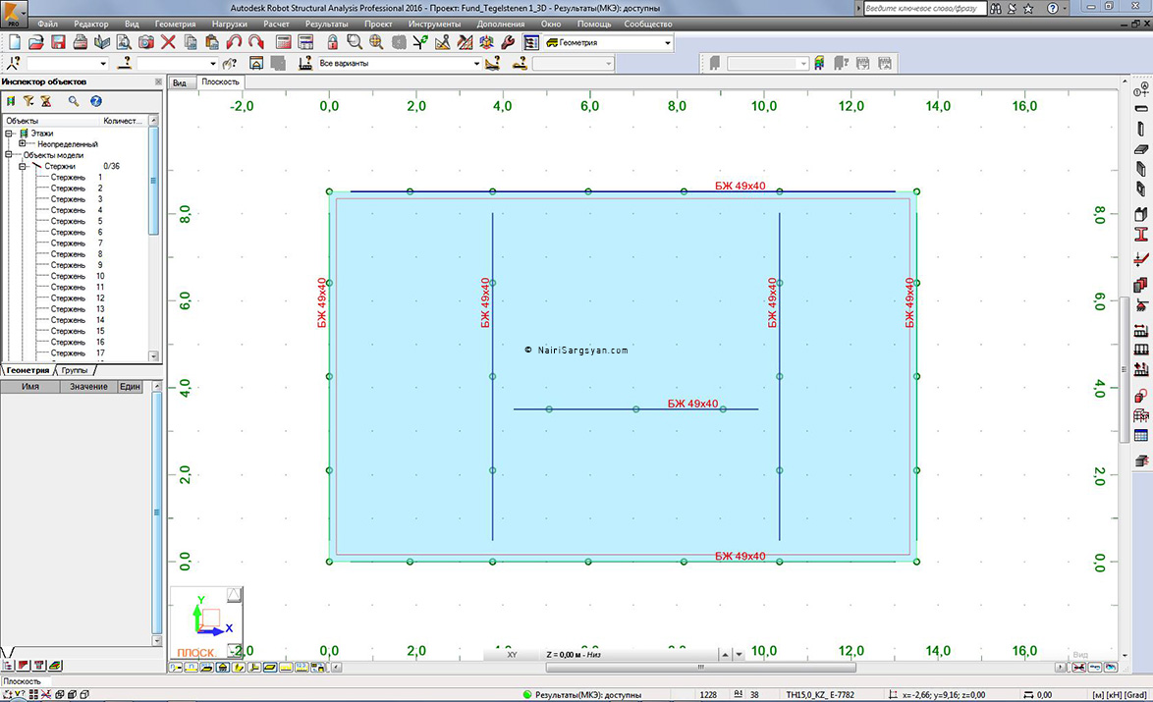Image resolution: width=1153 pixels, height=702 pixels.
Task: Activate the zoom window magnifier tool
Action: (x=355, y=42)
